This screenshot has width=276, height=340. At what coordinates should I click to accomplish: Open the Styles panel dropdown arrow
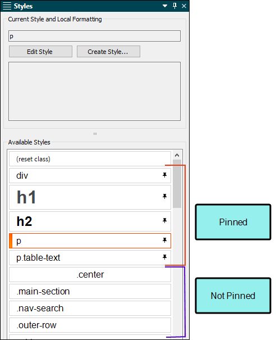pyautogui.click(x=165, y=6)
